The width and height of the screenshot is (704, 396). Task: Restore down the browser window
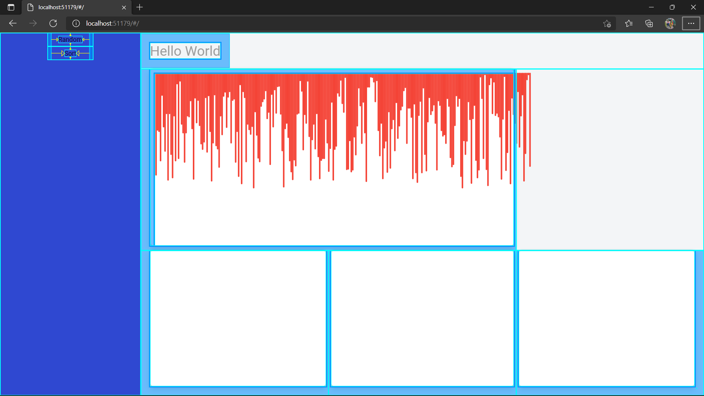(672, 7)
